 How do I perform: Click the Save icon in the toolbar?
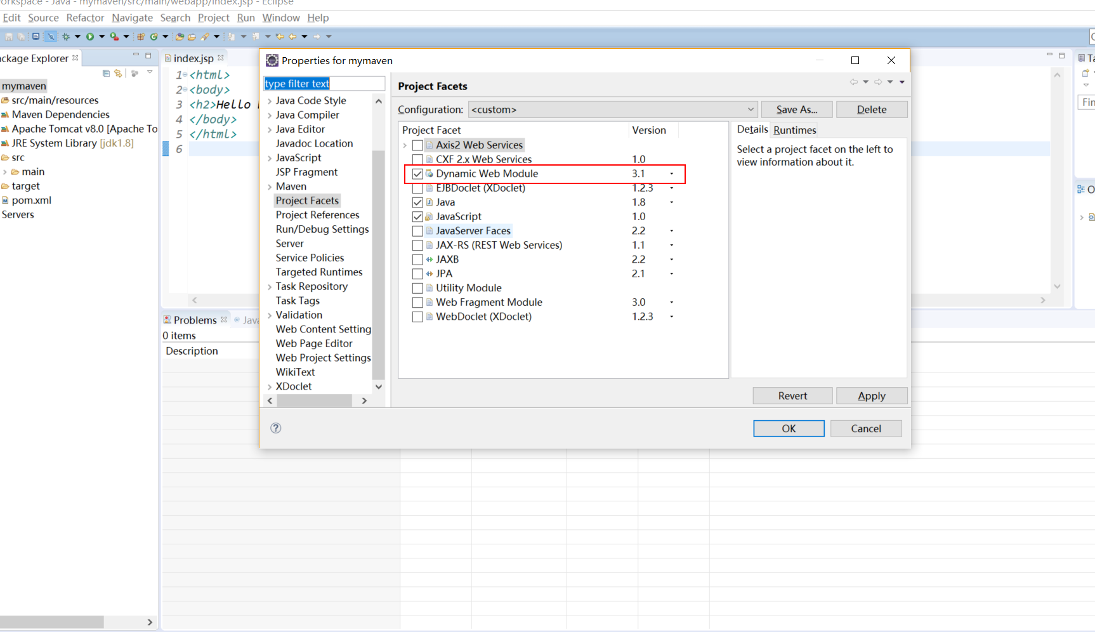[x=9, y=36]
